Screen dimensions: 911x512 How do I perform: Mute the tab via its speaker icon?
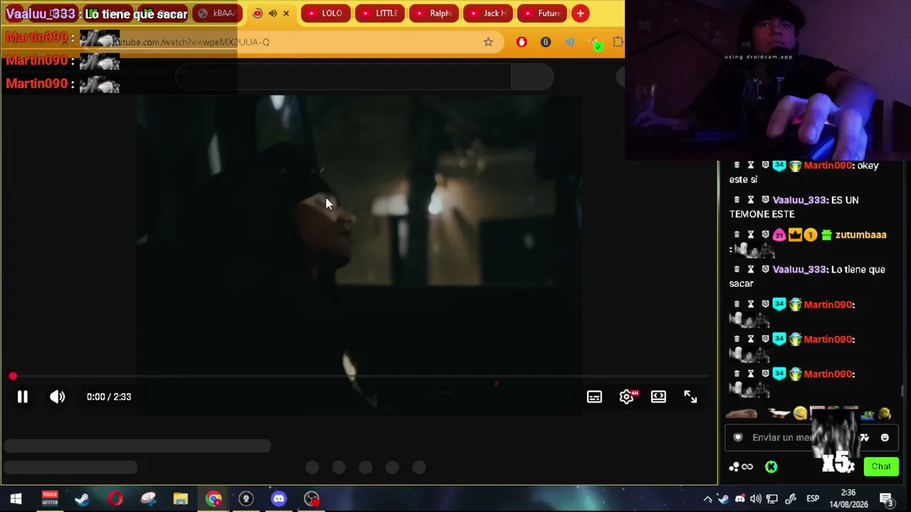click(x=273, y=14)
